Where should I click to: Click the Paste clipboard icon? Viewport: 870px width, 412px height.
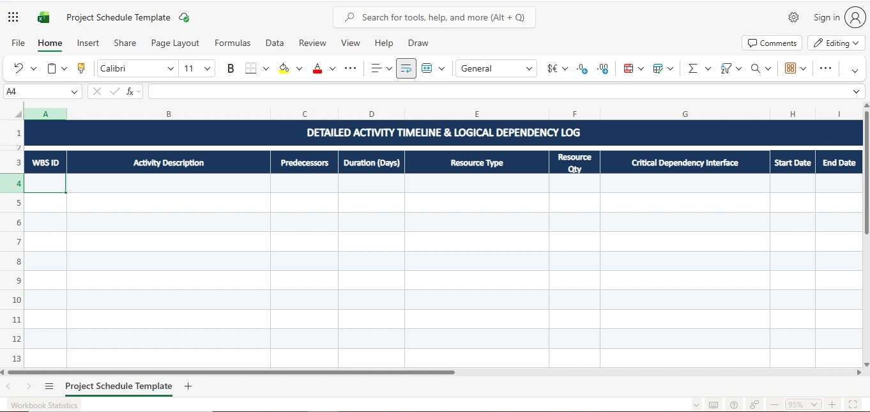tap(52, 68)
